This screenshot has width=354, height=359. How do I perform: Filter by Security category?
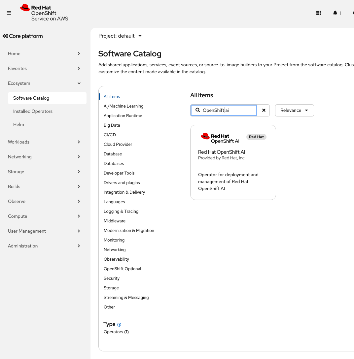[x=112, y=278]
